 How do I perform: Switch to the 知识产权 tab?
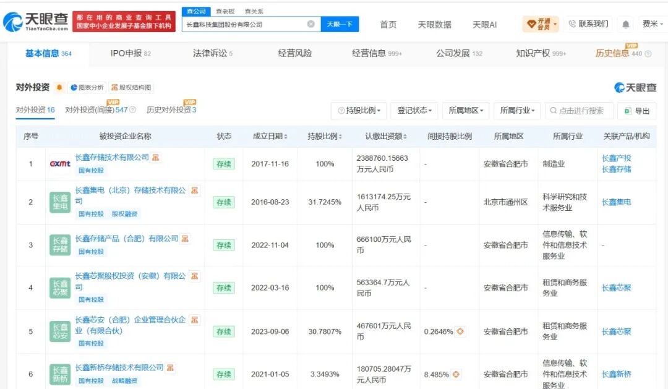[x=541, y=54]
